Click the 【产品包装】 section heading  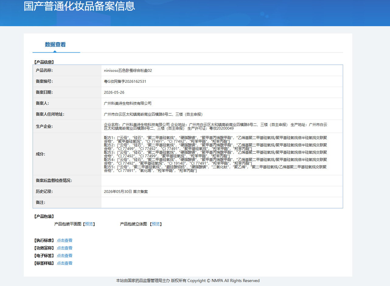[44, 216]
